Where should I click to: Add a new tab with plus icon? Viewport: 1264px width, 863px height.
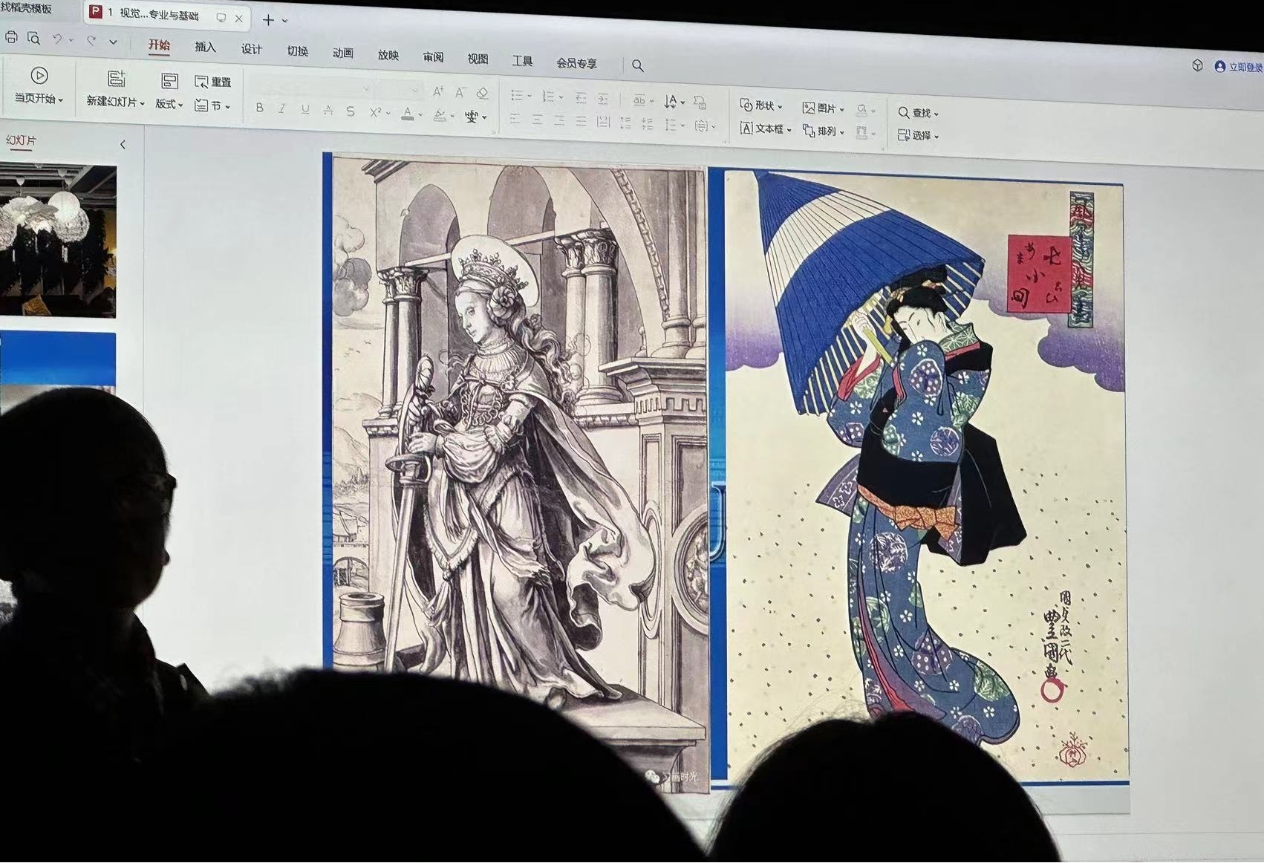(268, 20)
